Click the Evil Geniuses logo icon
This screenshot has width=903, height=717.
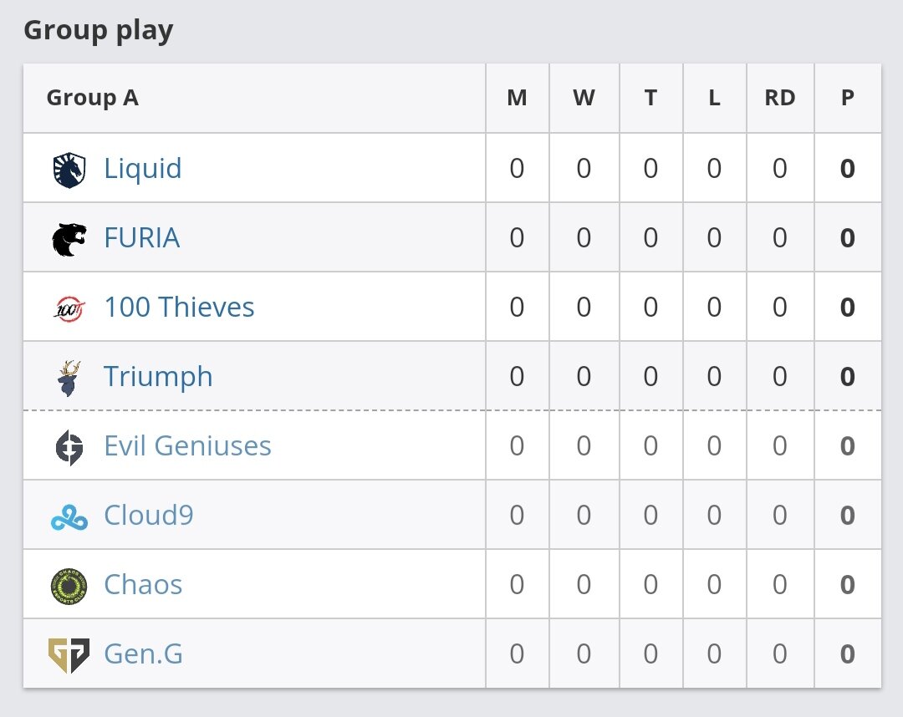tap(69, 447)
